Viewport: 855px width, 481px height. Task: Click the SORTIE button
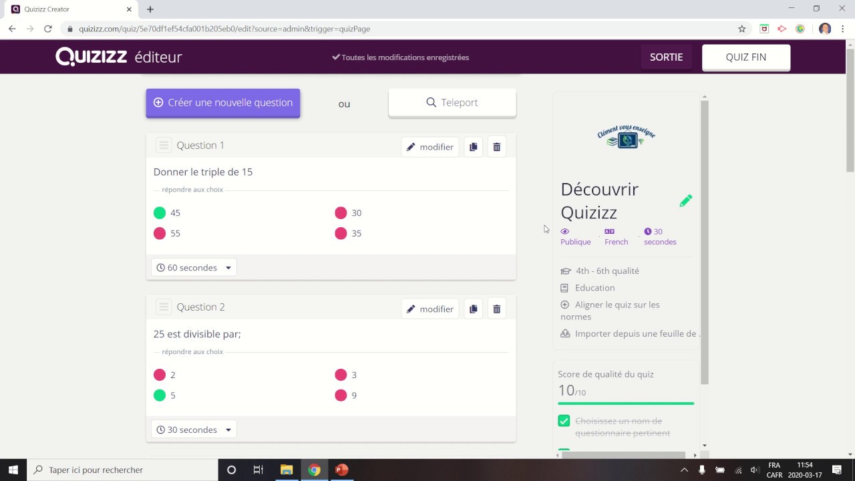tap(667, 57)
